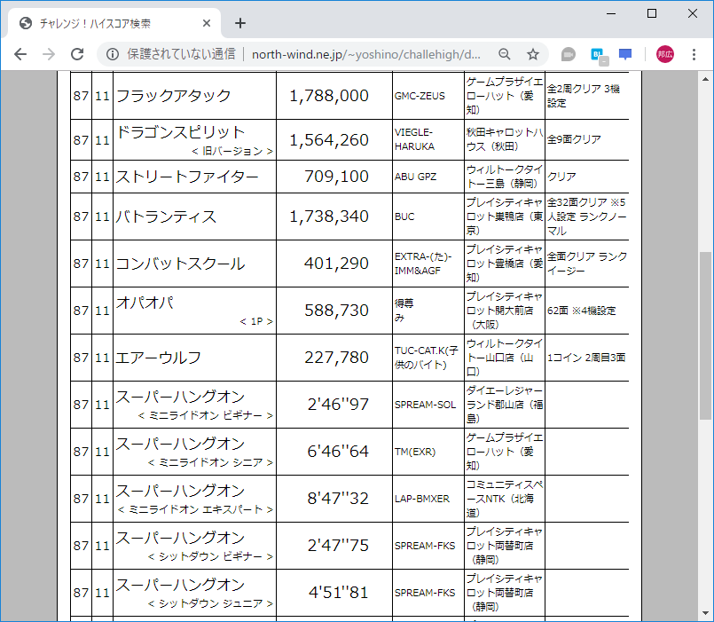Click the blue speech bubble extension icon
714x622 pixels.
[624, 54]
